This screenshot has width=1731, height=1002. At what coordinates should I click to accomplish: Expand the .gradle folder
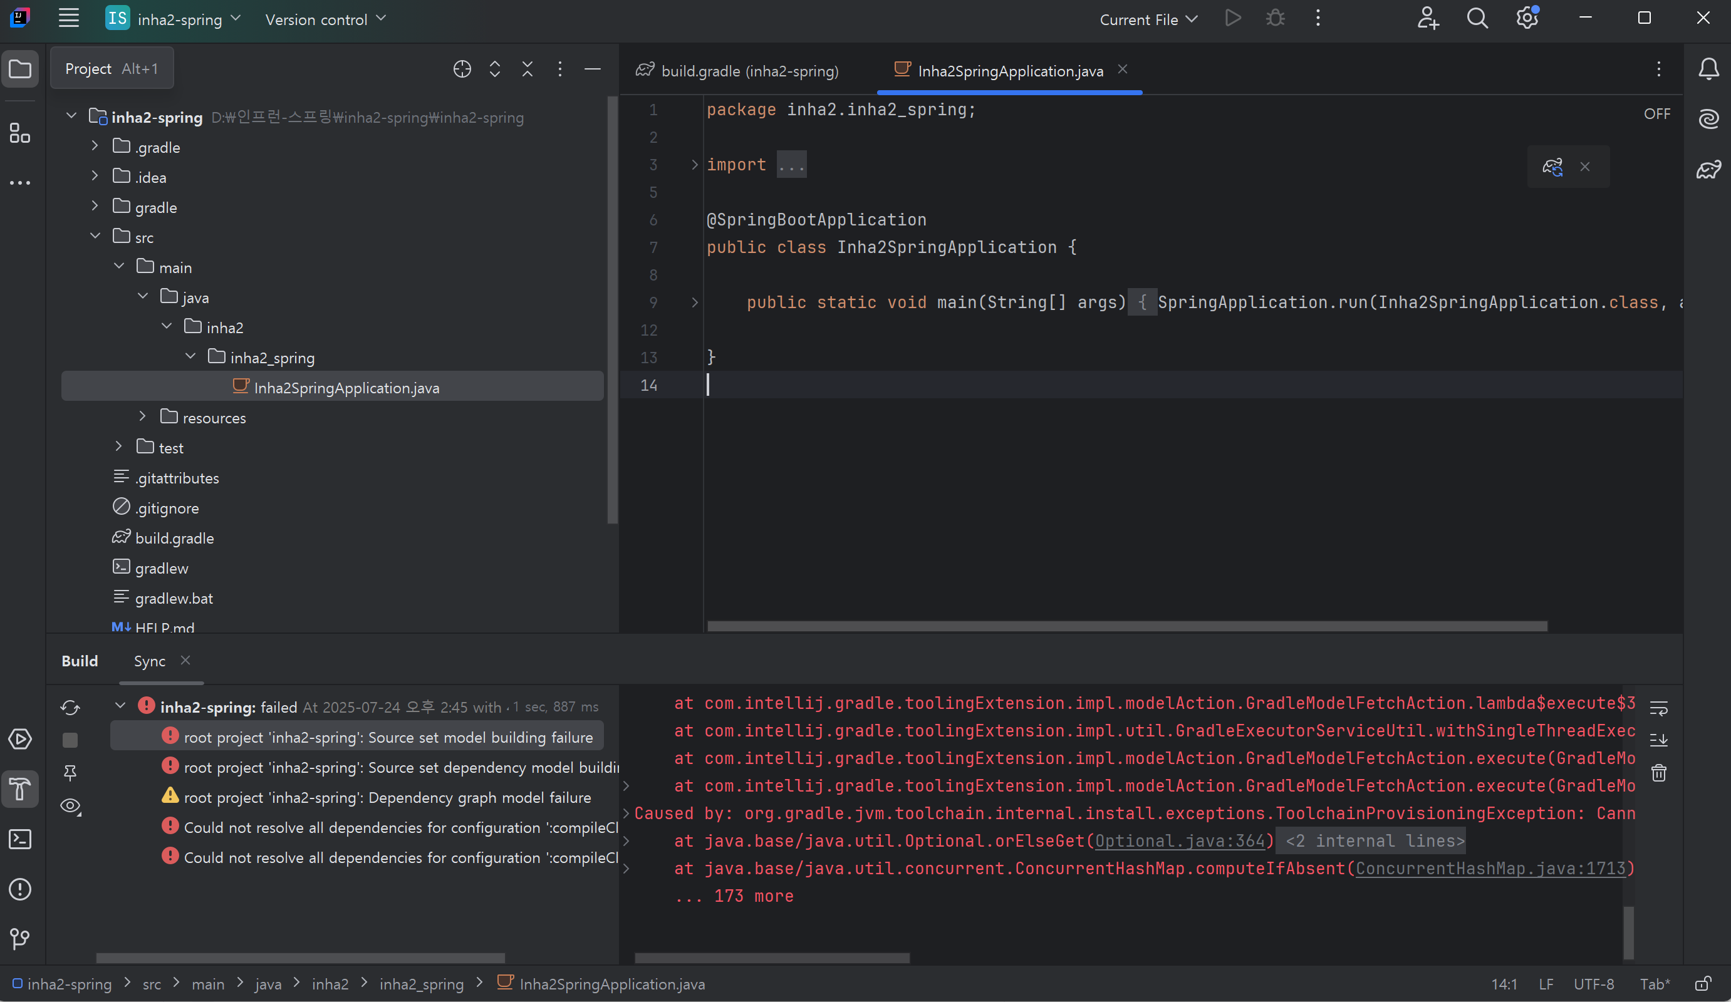point(95,147)
